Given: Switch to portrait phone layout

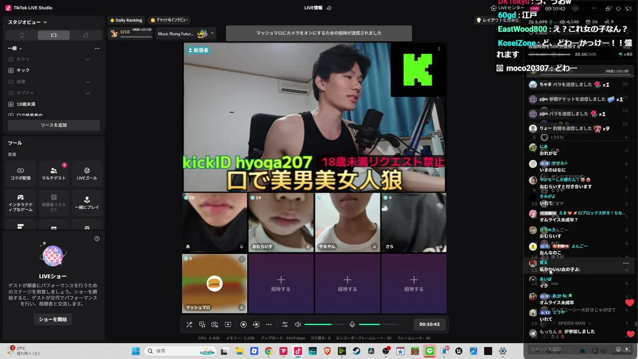Looking at the screenshot, I should pyautogui.click(x=21, y=35).
